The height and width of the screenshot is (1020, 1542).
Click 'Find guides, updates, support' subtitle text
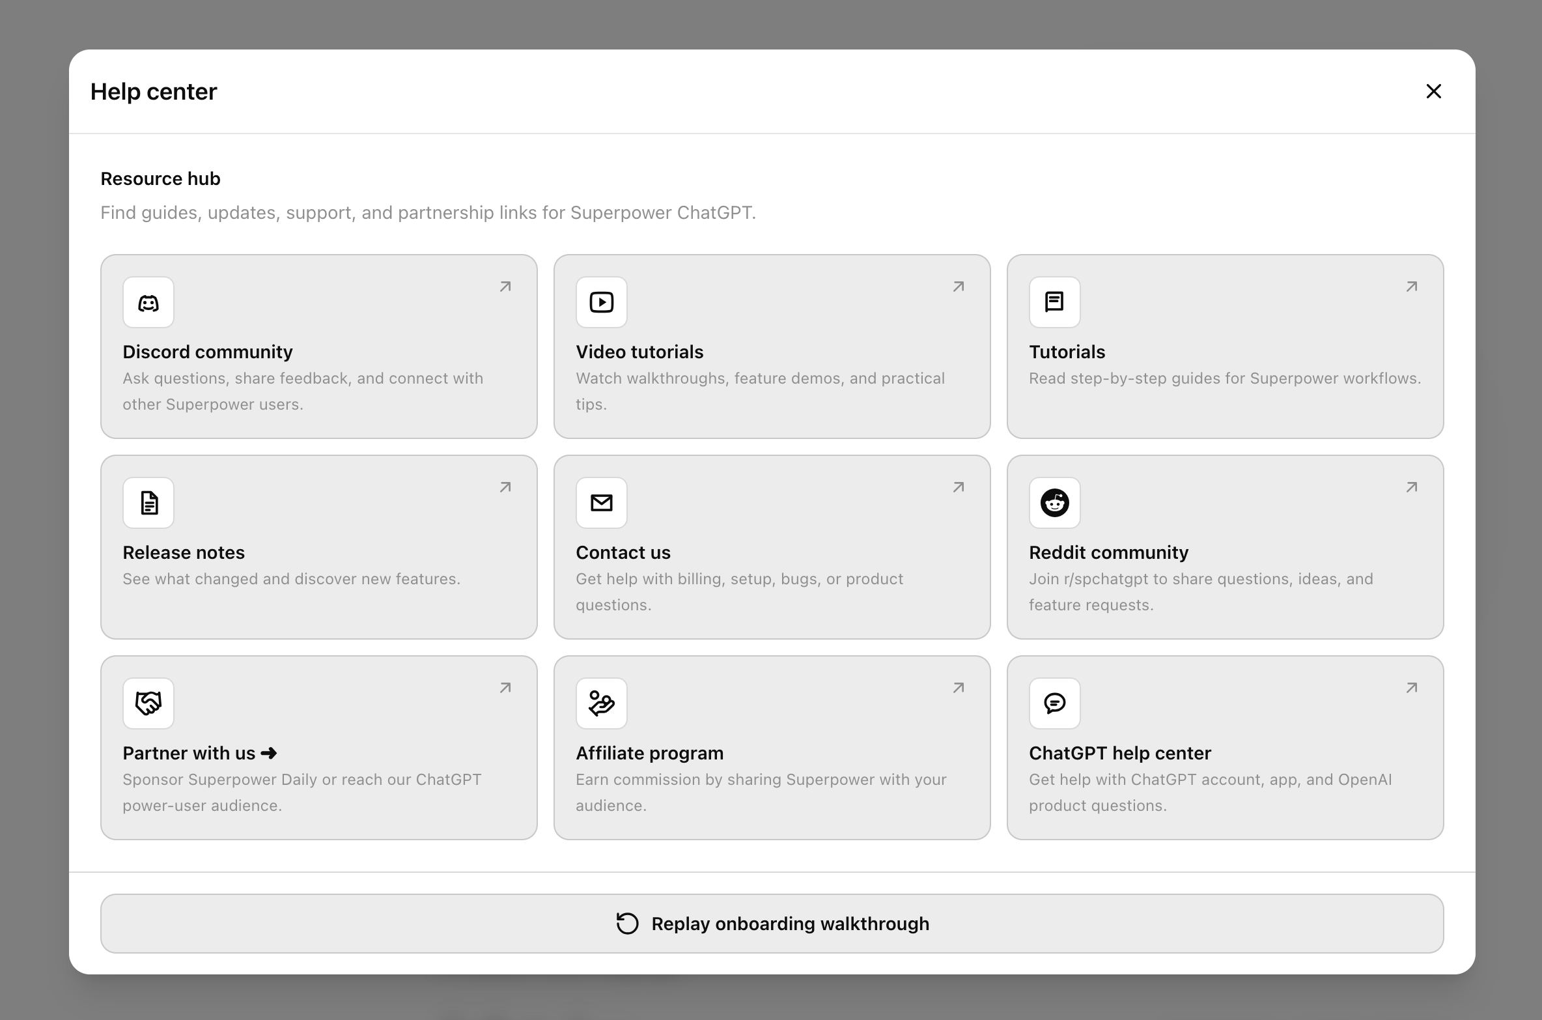(x=428, y=213)
